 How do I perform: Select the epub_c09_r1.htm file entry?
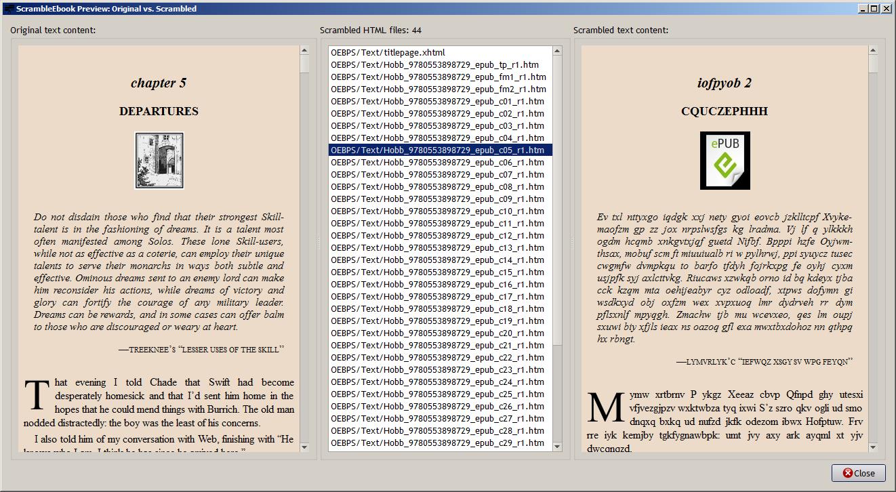point(441,199)
